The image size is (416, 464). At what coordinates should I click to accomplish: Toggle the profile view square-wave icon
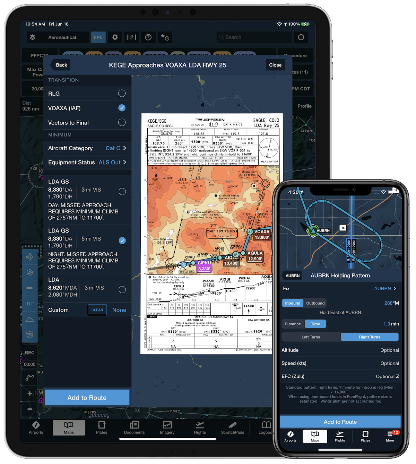(30, 304)
